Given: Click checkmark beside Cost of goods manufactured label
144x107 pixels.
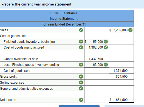Looking at the screenshot, I should 81,47.
